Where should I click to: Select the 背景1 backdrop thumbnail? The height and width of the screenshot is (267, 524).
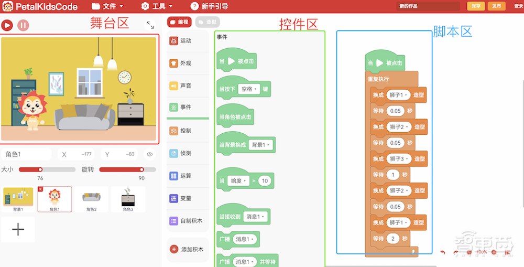tap(18, 199)
